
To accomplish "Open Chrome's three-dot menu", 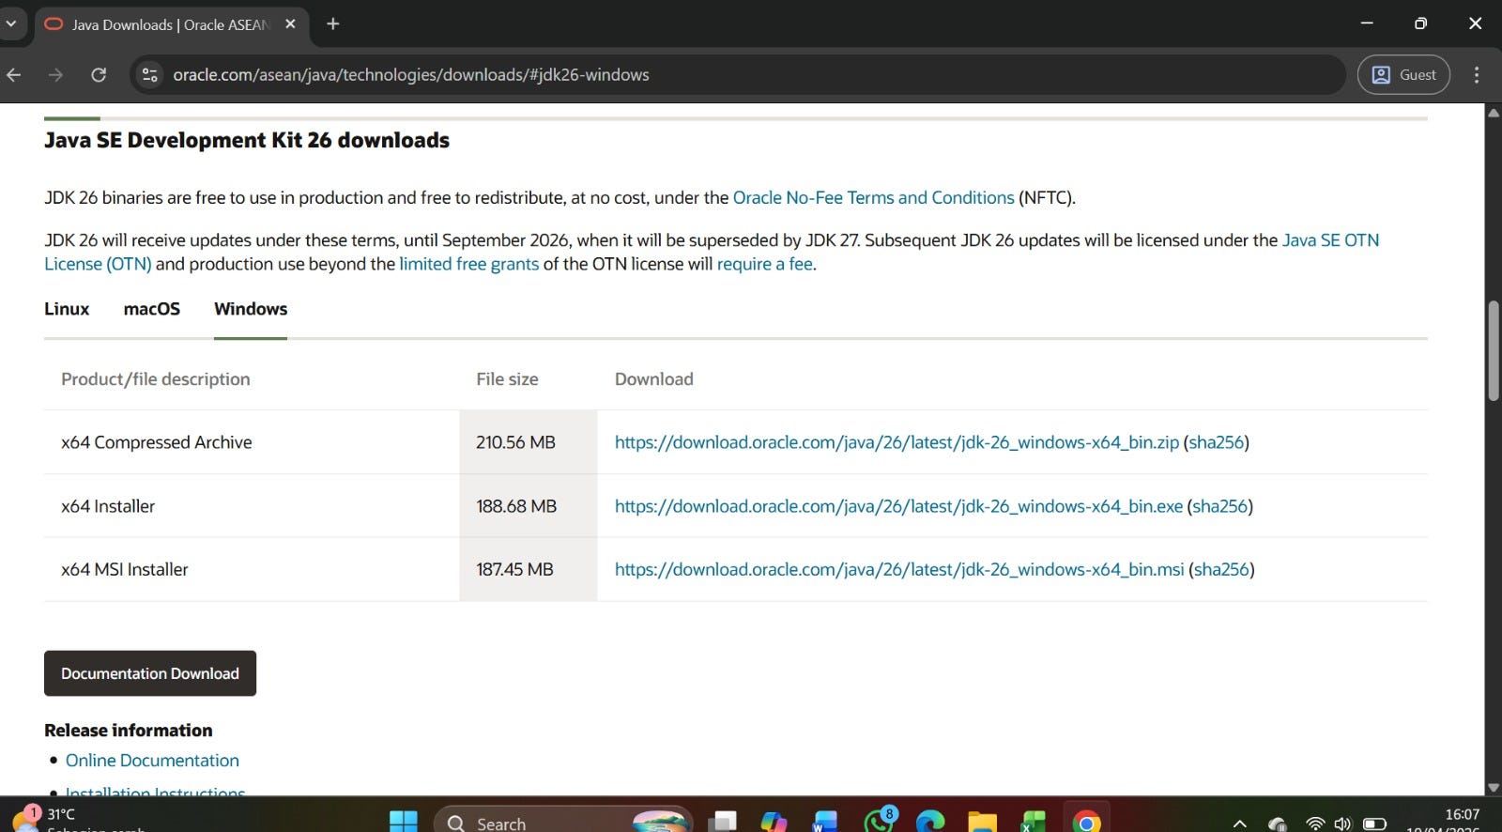I will (1477, 75).
